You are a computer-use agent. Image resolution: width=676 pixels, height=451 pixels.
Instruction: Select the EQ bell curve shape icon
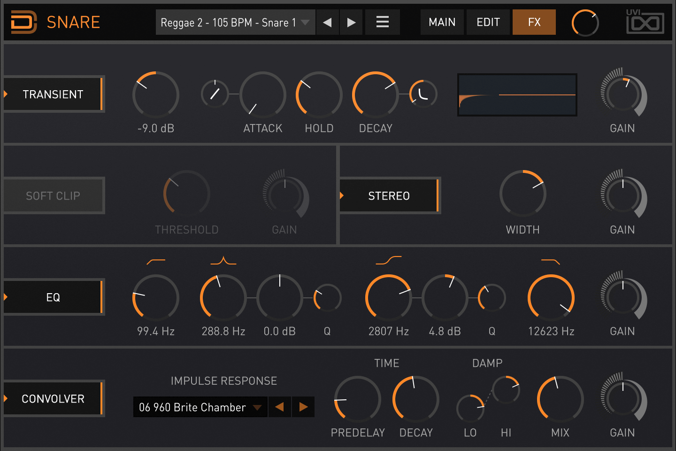(223, 260)
